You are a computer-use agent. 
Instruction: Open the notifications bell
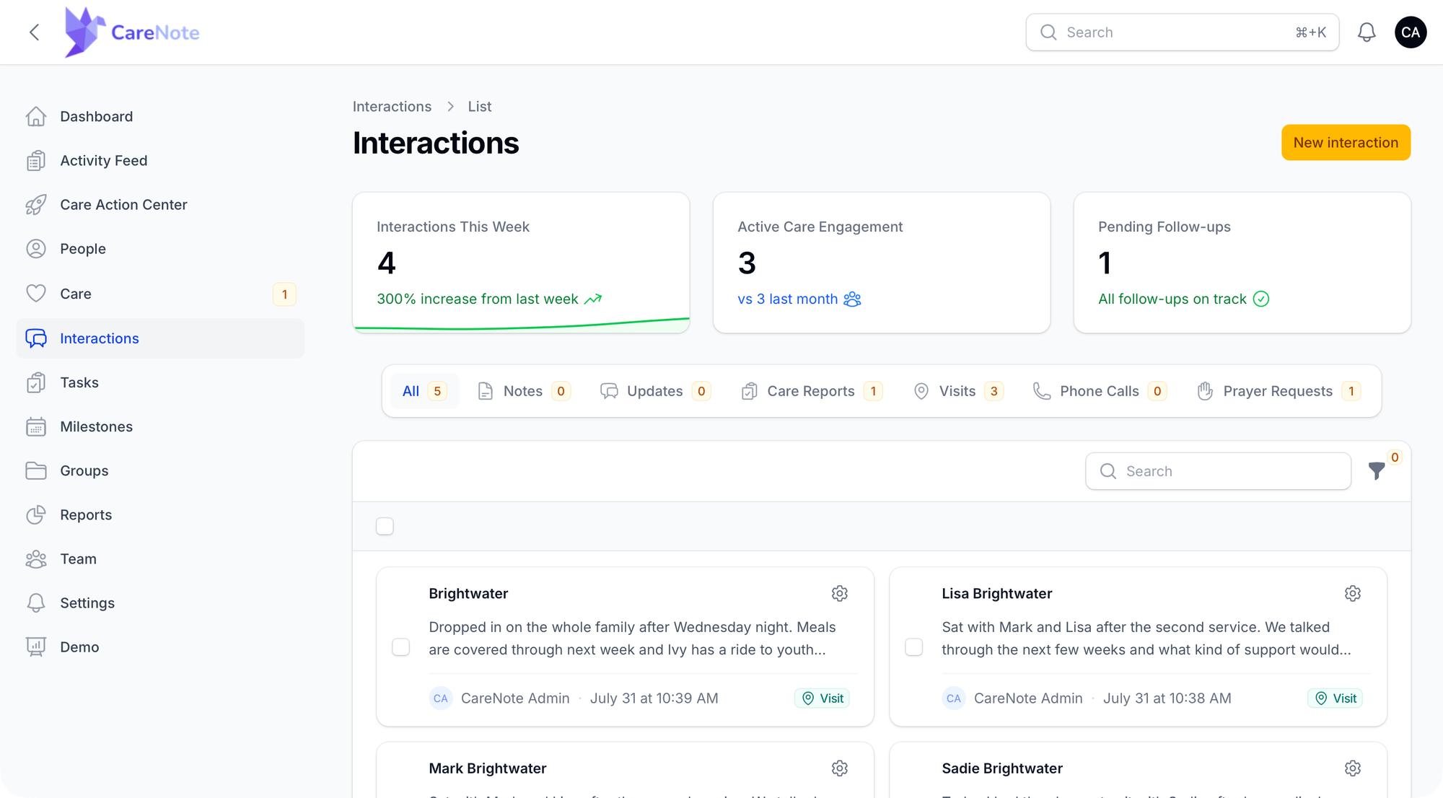click(x=1367, y=32)
